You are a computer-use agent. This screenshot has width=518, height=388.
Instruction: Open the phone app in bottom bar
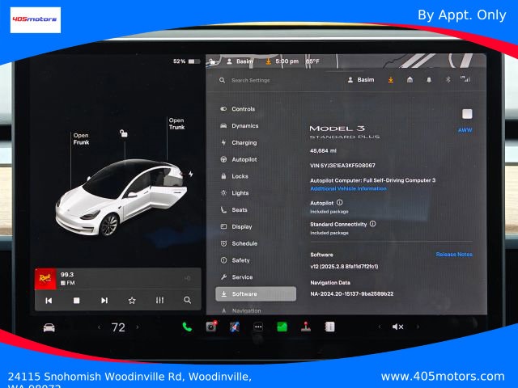(x=187, y=327)
